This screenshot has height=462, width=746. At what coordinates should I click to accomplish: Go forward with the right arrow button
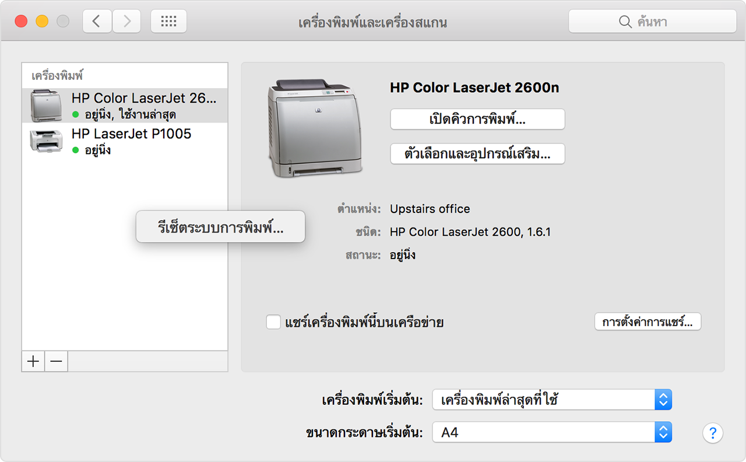click(126, 22)
